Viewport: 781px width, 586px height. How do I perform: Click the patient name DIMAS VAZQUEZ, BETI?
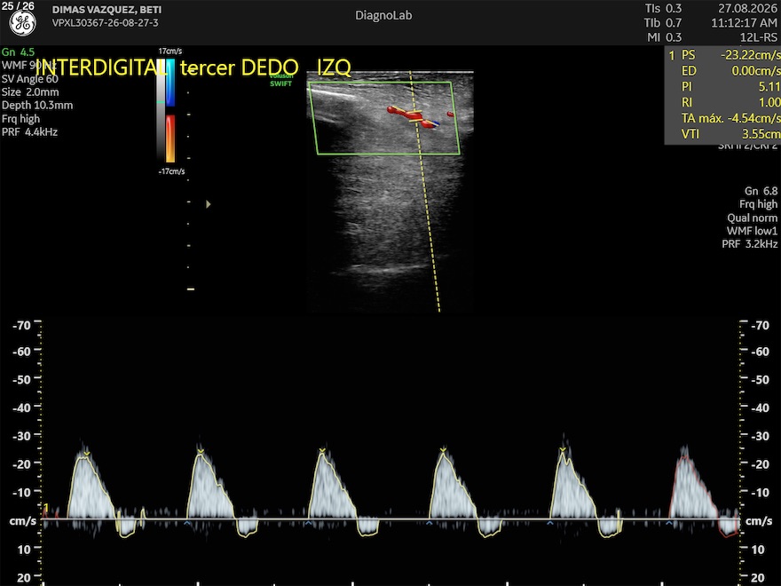pos(106,10)
